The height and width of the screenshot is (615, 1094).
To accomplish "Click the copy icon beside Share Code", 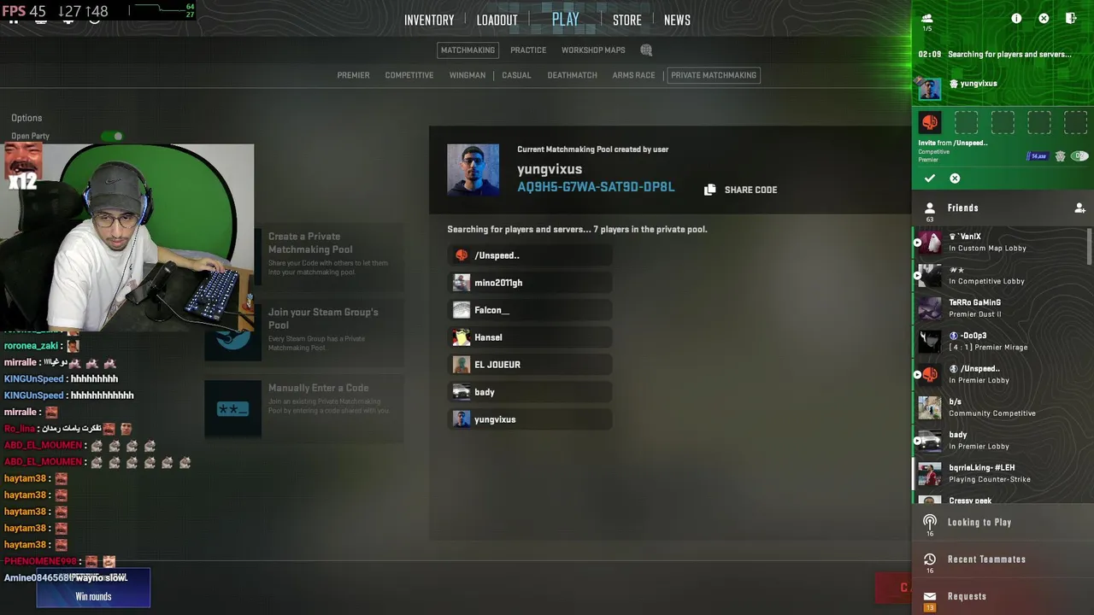I will pos(709,190).
